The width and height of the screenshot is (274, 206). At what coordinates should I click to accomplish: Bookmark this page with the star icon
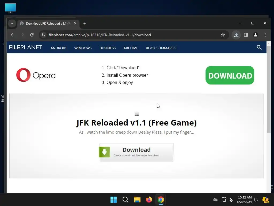point(223,35)
